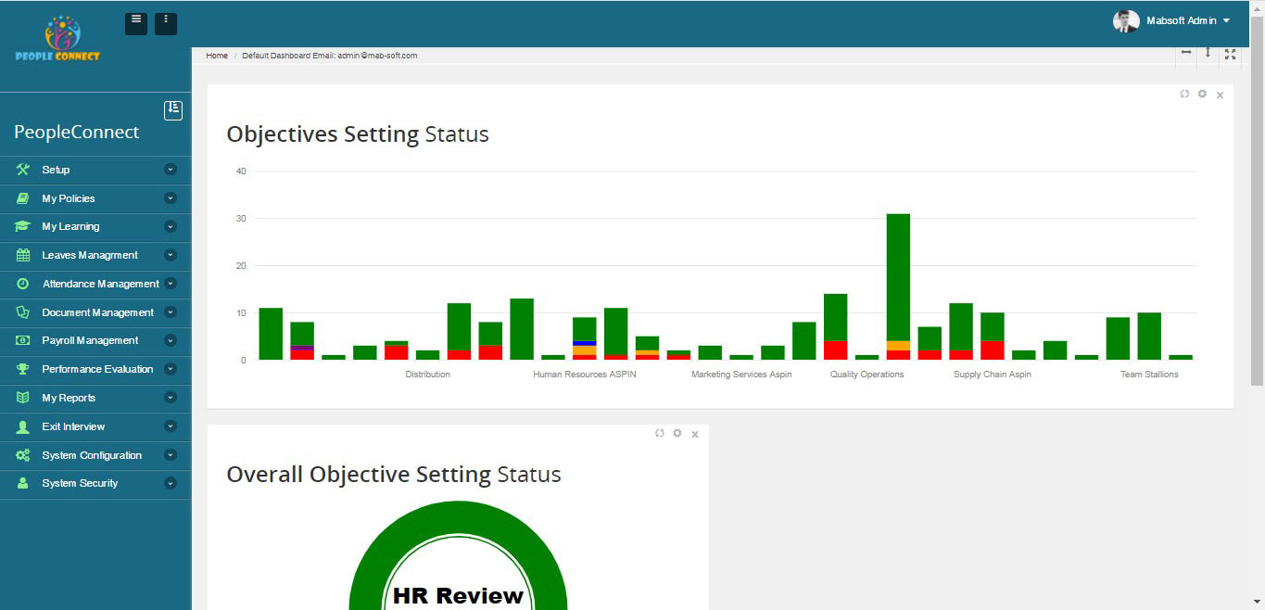Close the Overall Objective Setting Status panel
1265x610 pixels.
tap(695, 434)
